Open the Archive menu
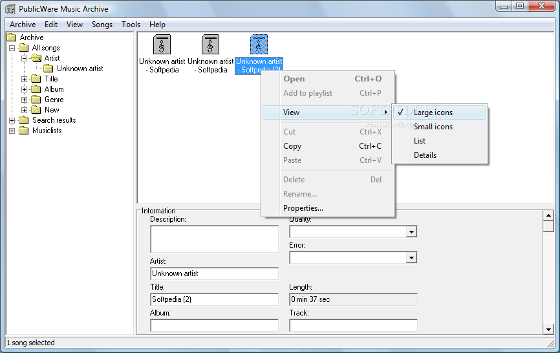Screen dimensions: 560x353 (x=23, y=25)
